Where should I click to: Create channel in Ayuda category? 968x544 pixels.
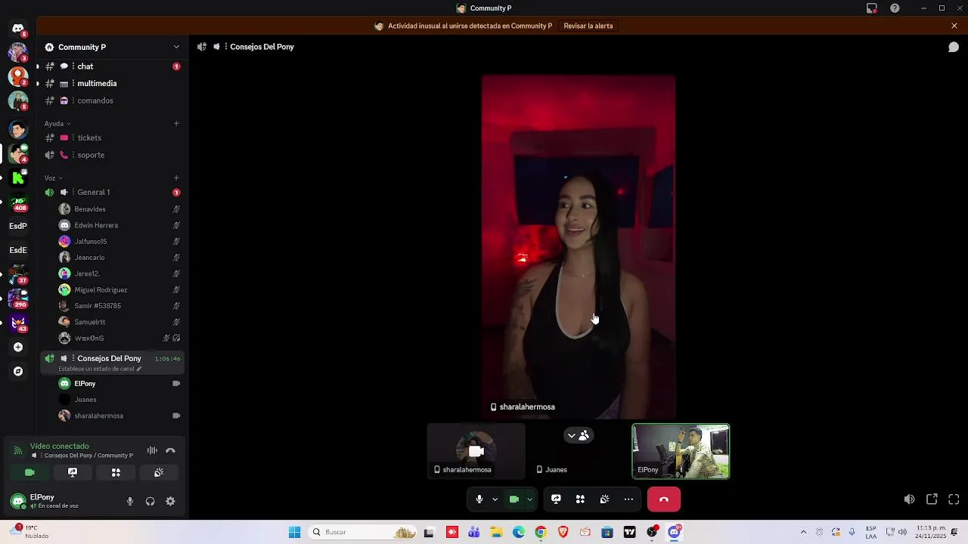[176, 123]
